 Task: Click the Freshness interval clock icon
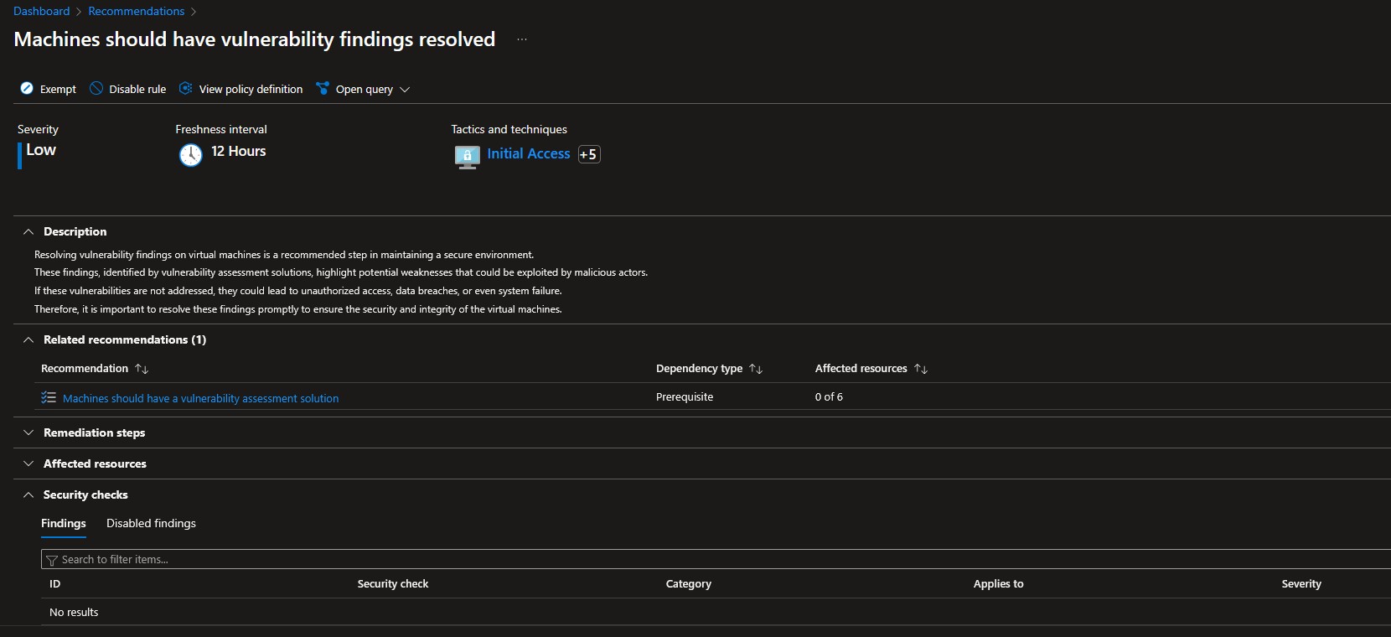tap(191, 155)
